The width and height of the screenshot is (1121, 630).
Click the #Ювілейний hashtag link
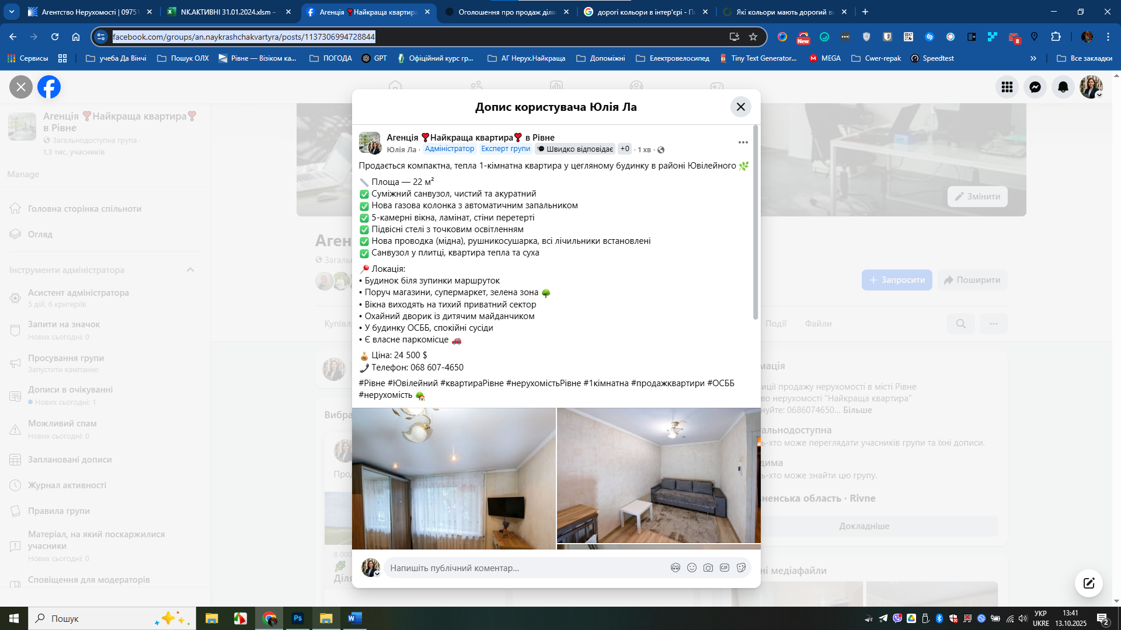coord(412,383)
